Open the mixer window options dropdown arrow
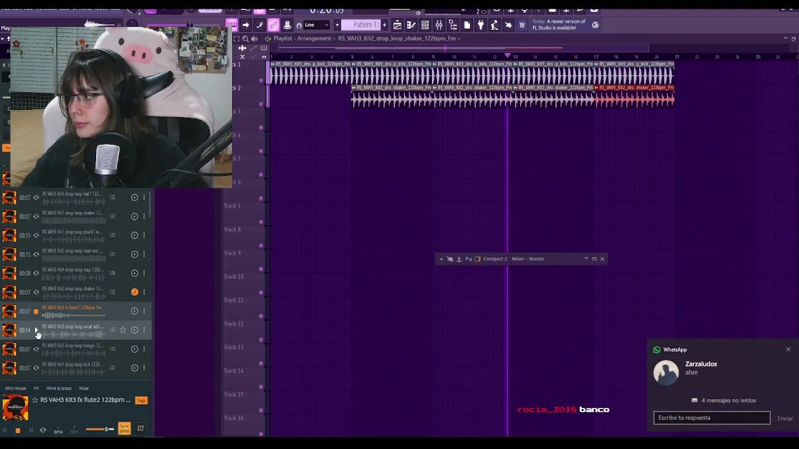 (441, 259)
